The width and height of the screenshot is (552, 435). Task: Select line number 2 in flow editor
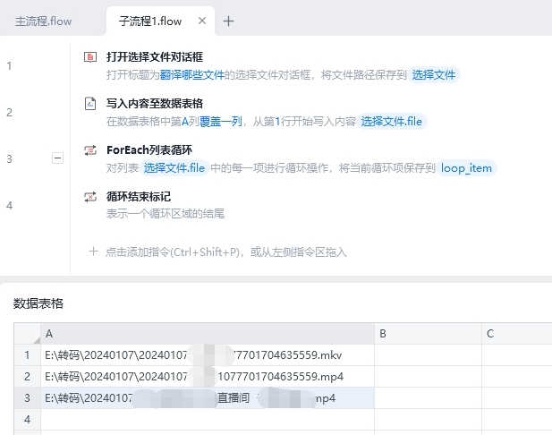[x=9, y=113]
